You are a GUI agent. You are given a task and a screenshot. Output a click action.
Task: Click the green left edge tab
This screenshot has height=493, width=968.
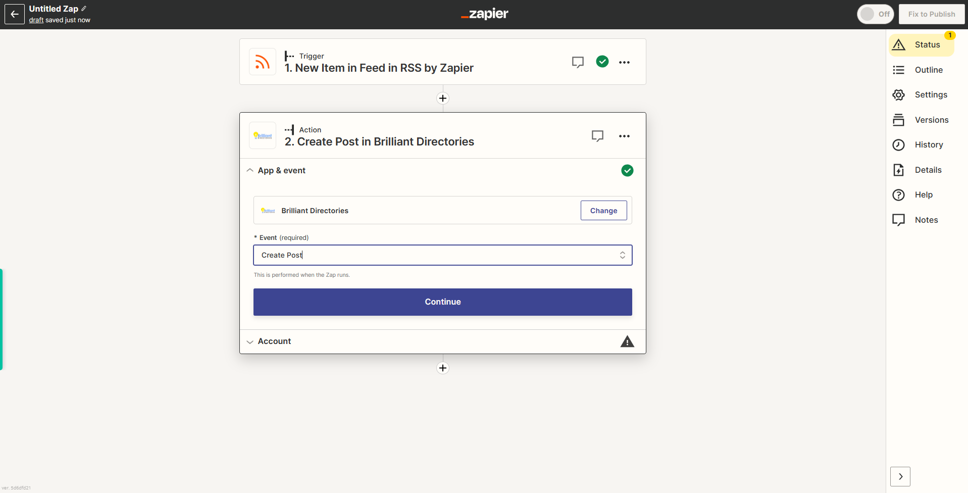[2, 319]
